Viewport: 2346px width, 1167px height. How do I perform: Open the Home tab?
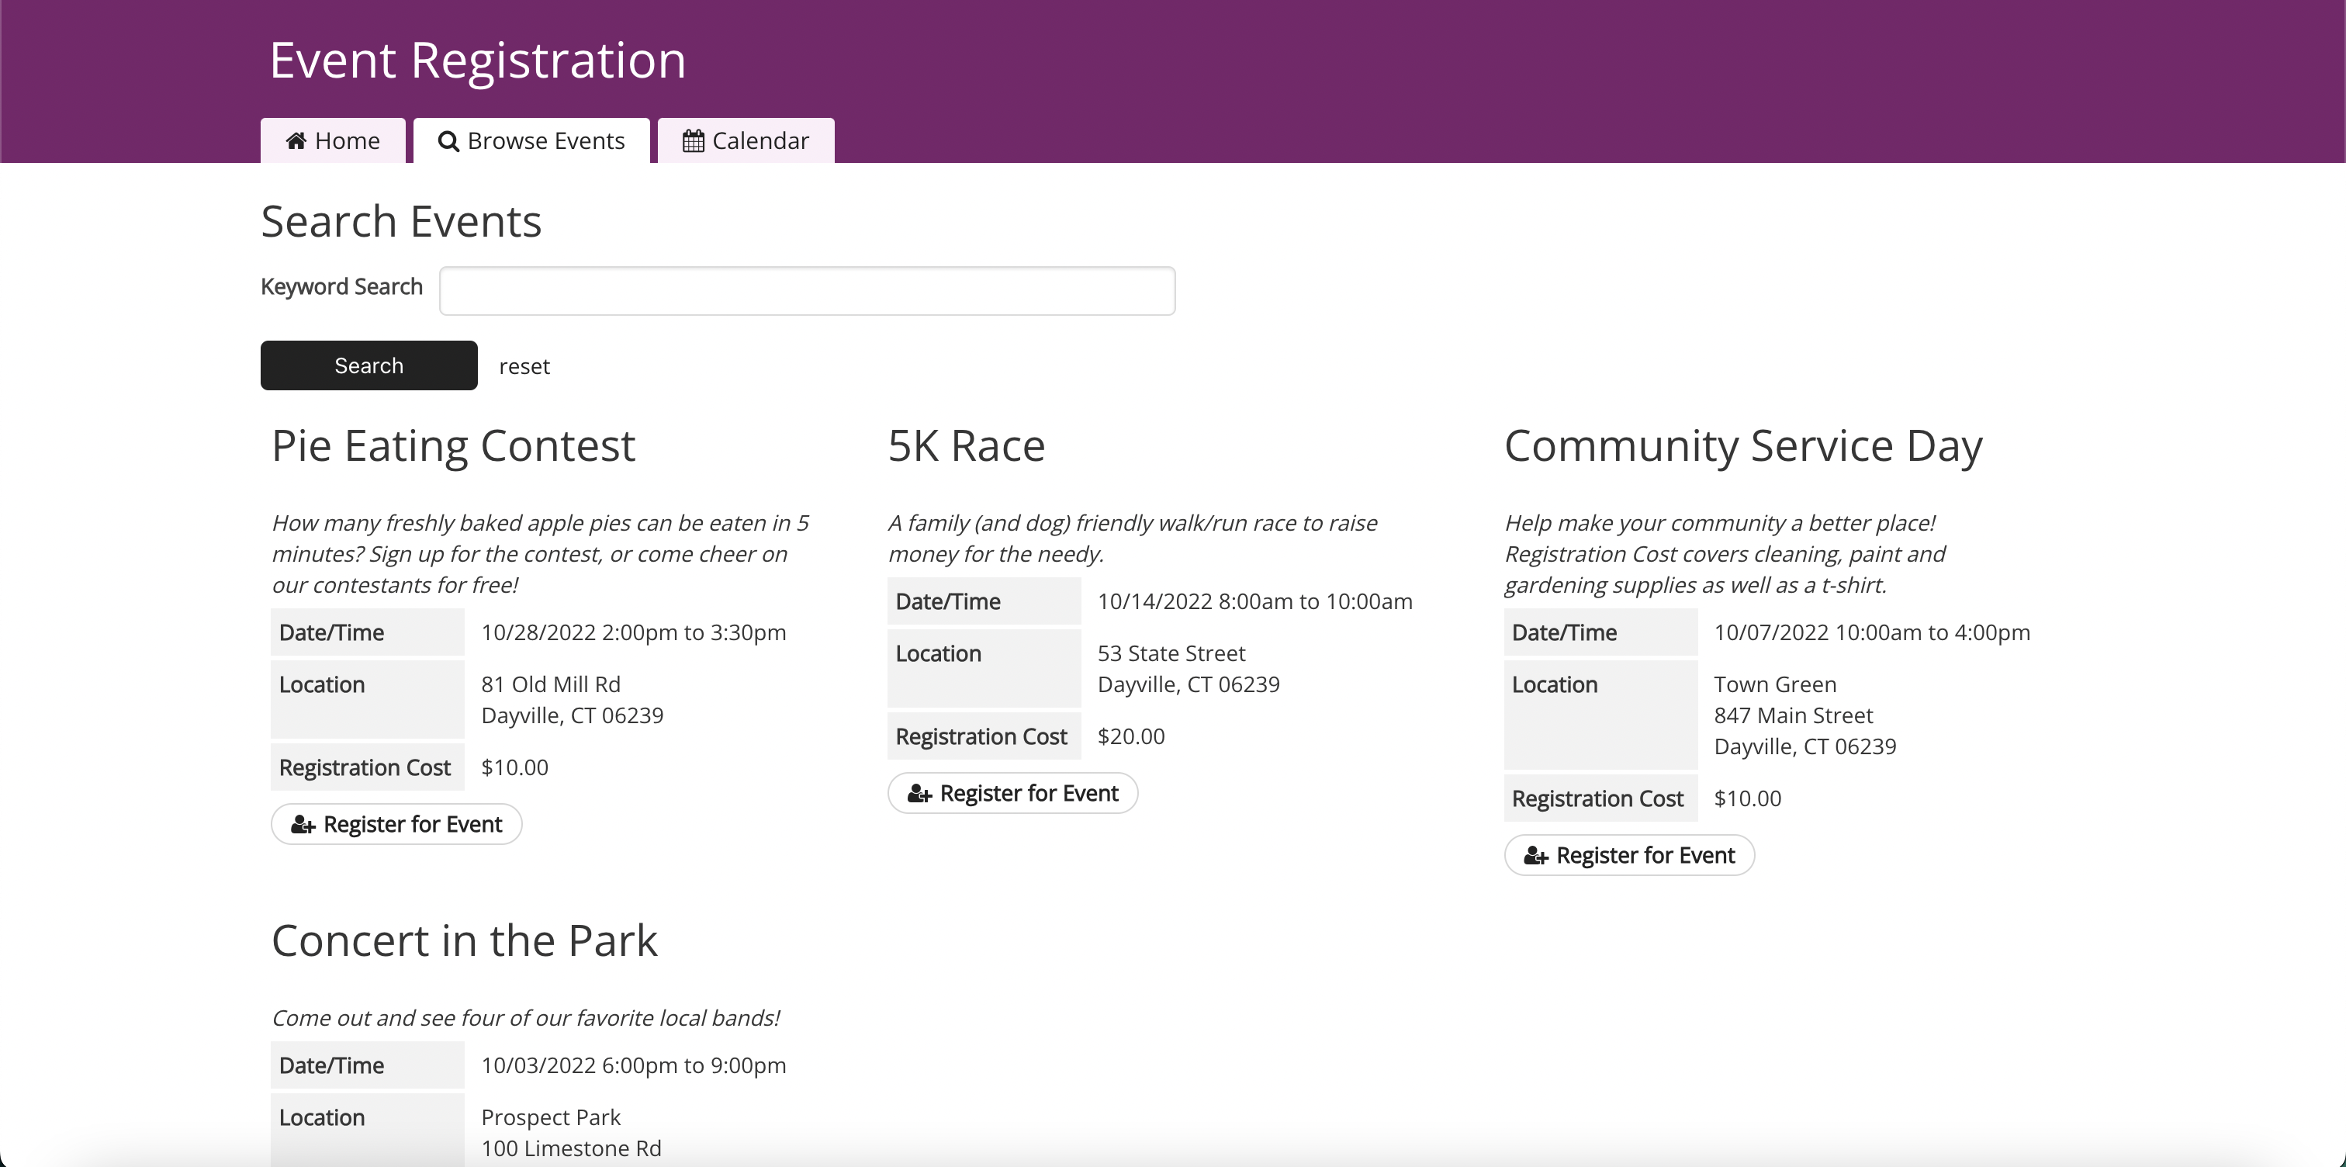(x=334, y=141)
